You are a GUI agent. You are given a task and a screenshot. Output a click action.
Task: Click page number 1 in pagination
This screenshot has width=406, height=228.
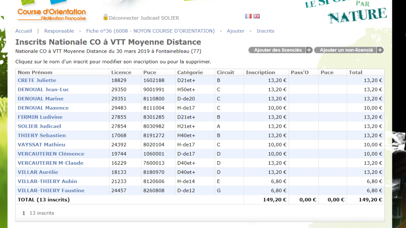pyautogui.click(x=24, y=213)
